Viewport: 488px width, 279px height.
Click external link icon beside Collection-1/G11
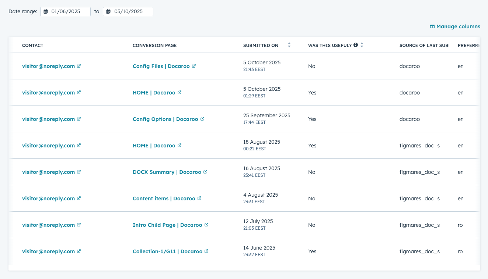coord(206,251)
